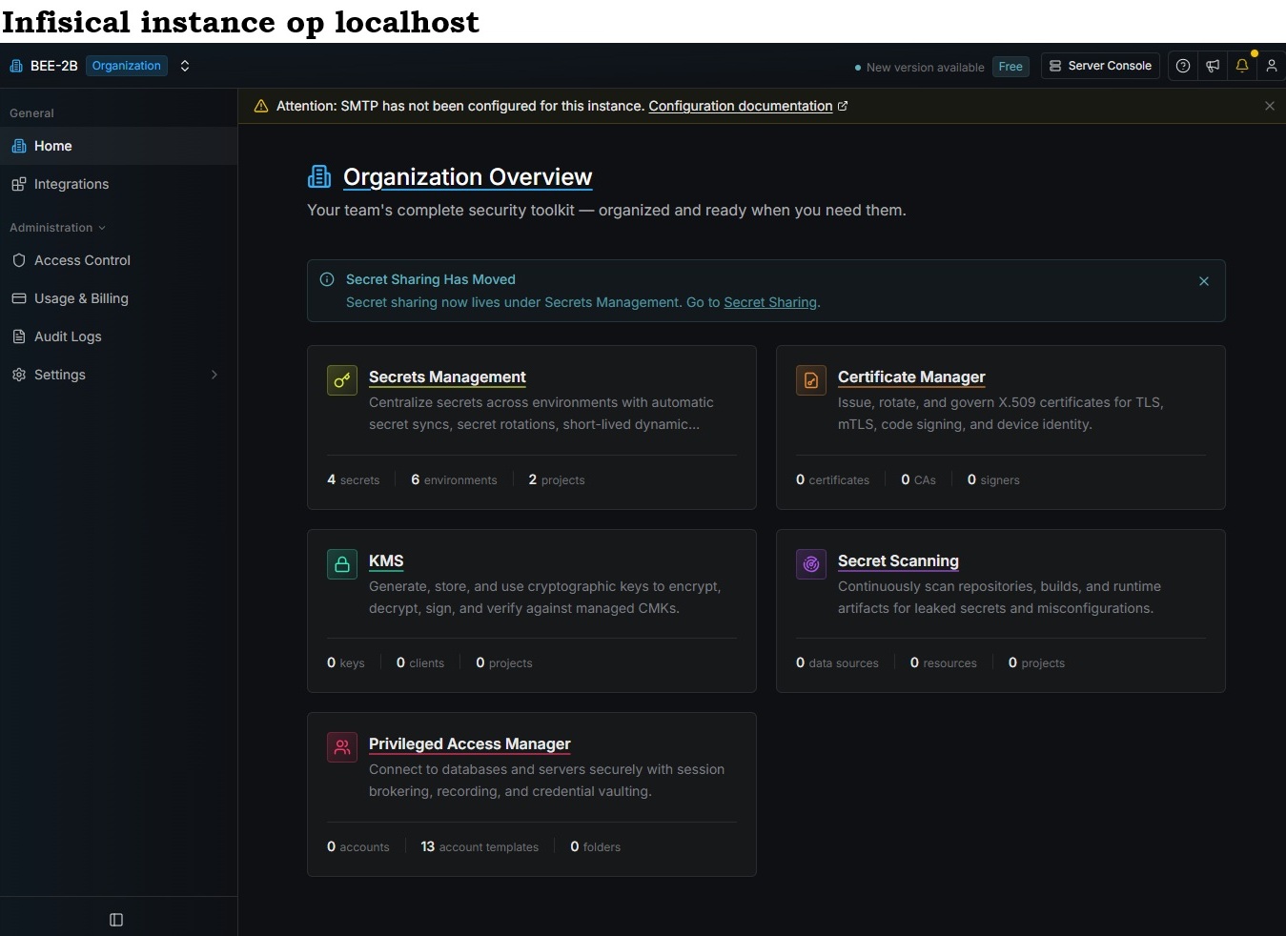Click the Home sidebar icon
This screenshot has height=936, width=1286.
click(x=19, y=146)
